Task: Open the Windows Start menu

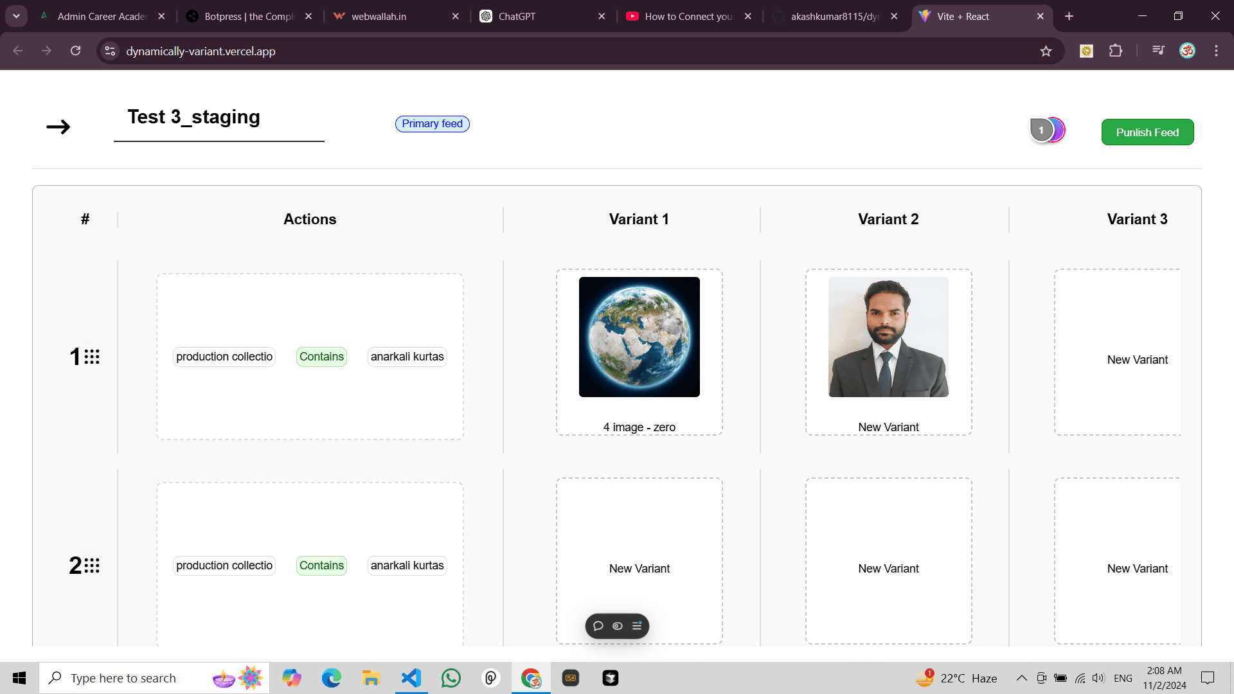Action: [x=19, y=678]
